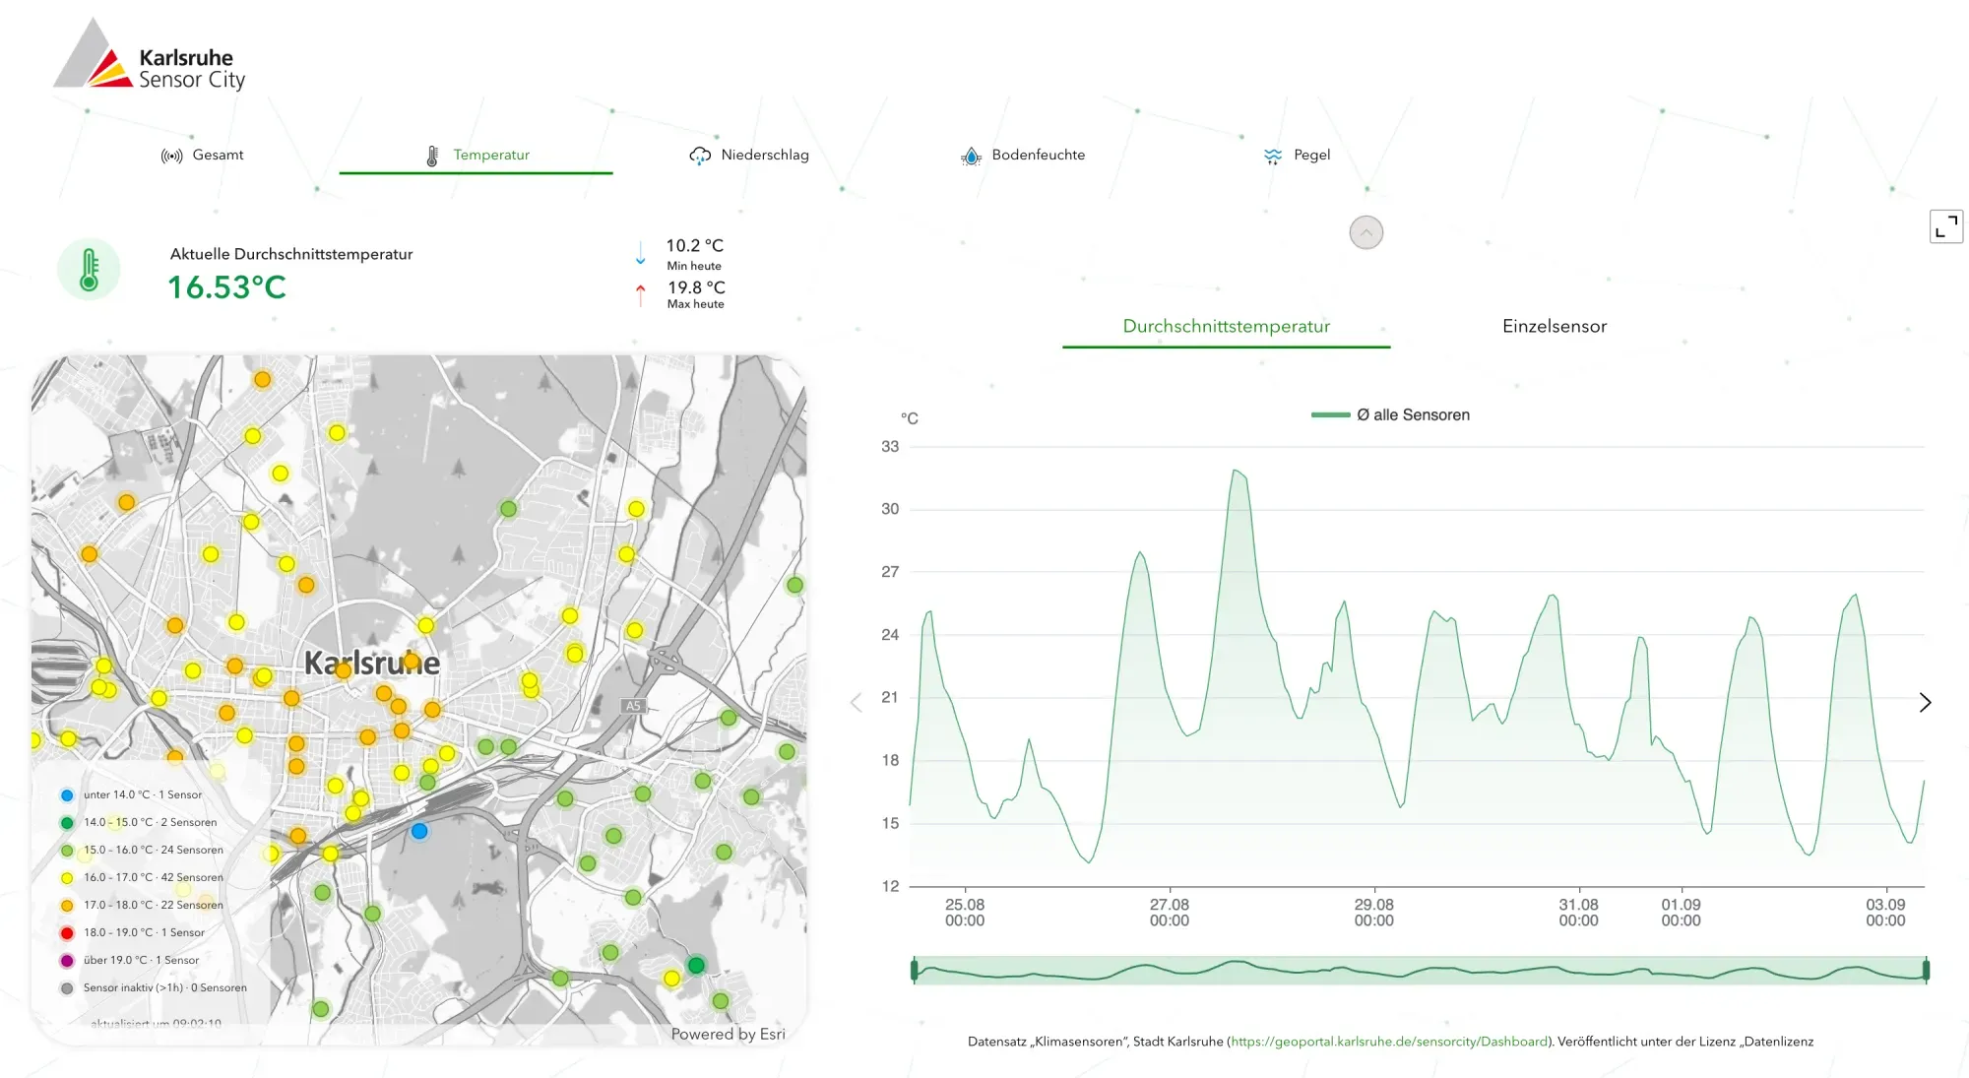Click the A5 highway shield on the map

click(x=633, y=706)
